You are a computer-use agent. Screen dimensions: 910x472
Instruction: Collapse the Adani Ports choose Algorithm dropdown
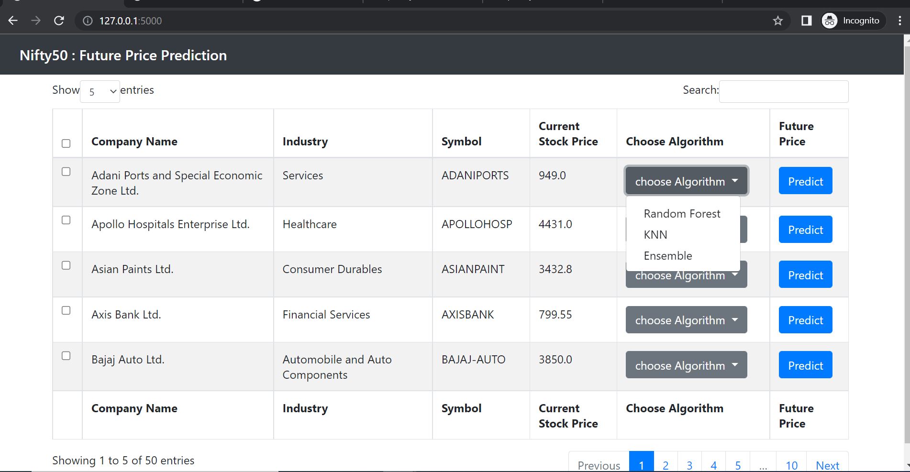pyautogui.click(x=686, y=181)
